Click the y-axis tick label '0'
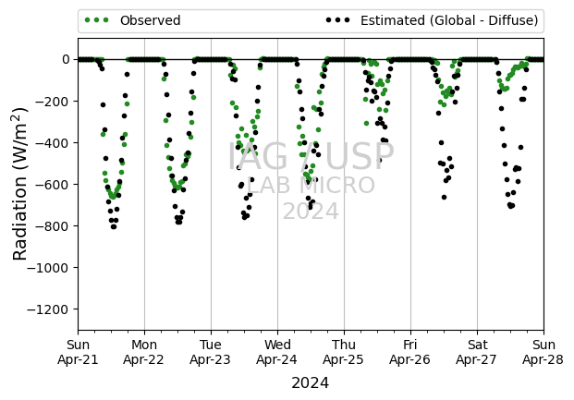This screenshot has height=400, width=574. (66, 59)
